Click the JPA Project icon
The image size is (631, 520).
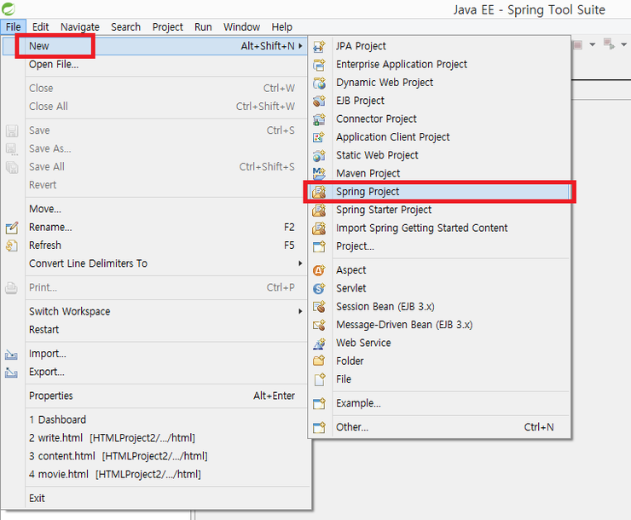point(319,46)
